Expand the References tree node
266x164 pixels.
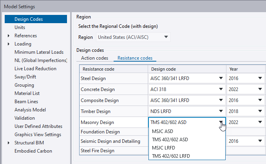coord(9,36)
